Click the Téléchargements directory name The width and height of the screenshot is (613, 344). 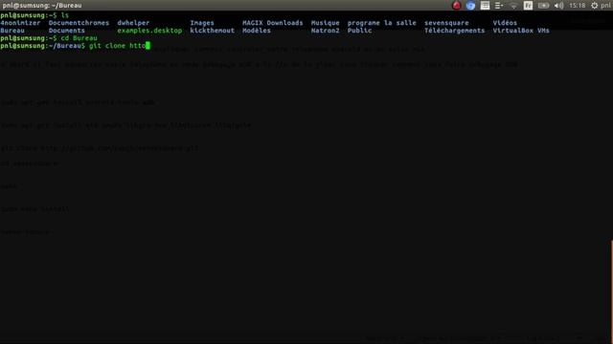tap(455, 31)
